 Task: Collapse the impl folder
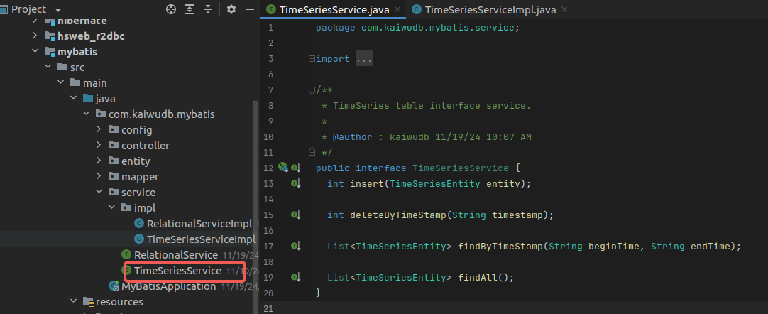[x=112, y=207]
